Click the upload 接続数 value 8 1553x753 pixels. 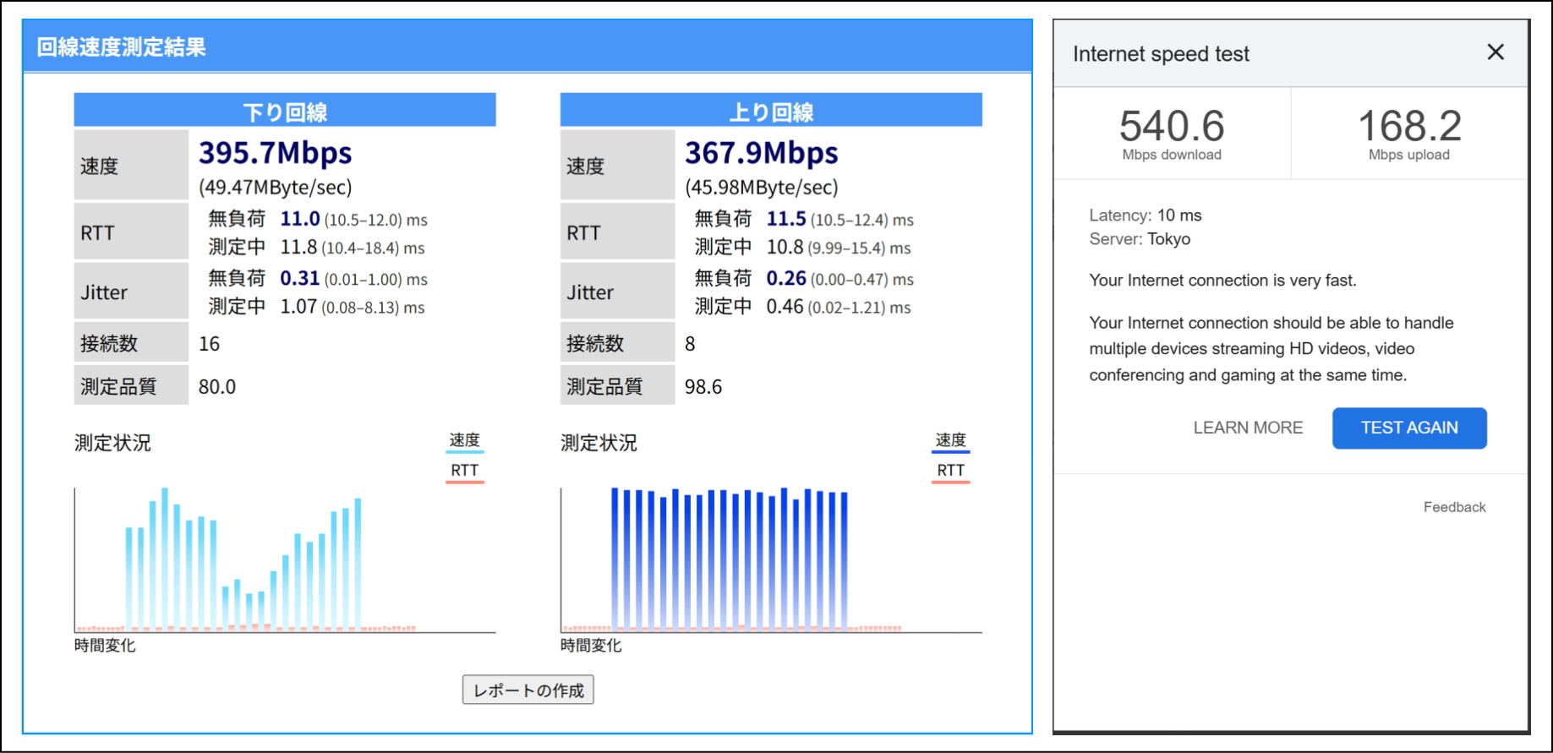(690, 343)
